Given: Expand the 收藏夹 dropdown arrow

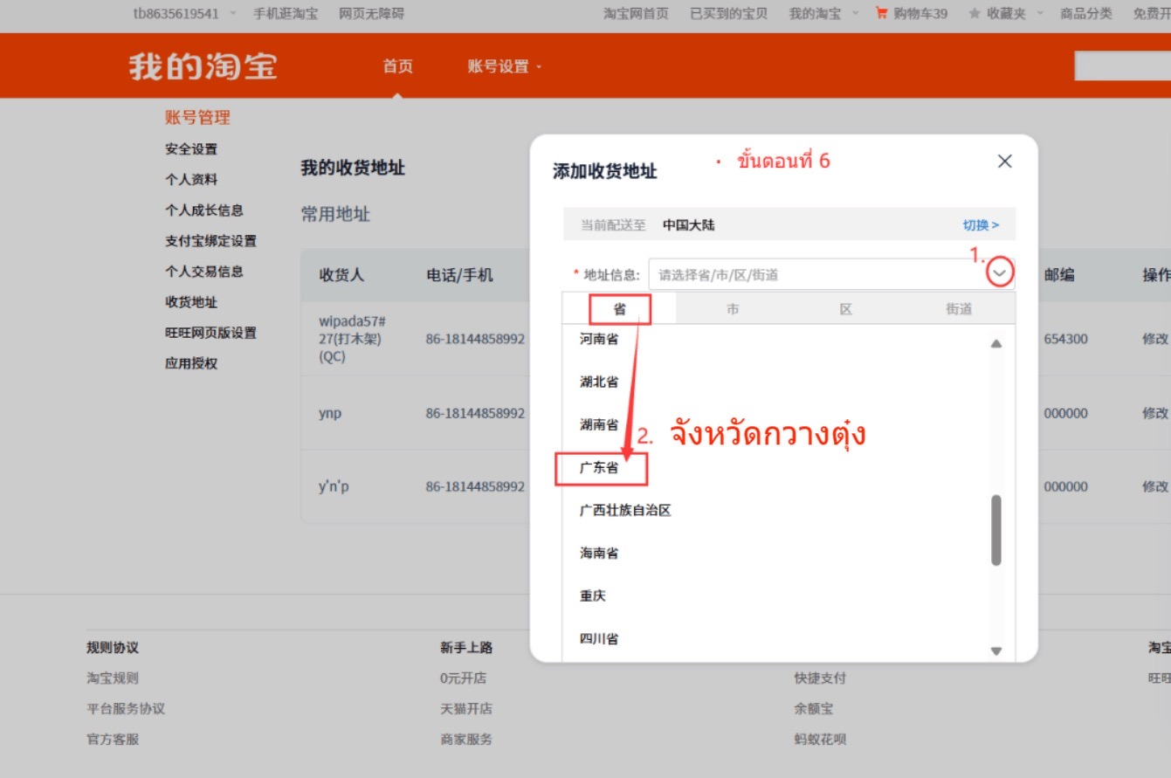Looking at the screenshot, I should click(1039, 13).
